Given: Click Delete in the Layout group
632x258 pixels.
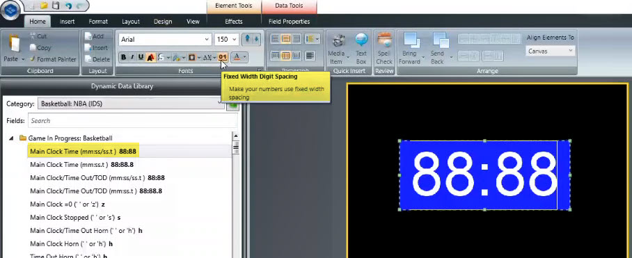Looking at the screenshot, I should pos(97,59).
